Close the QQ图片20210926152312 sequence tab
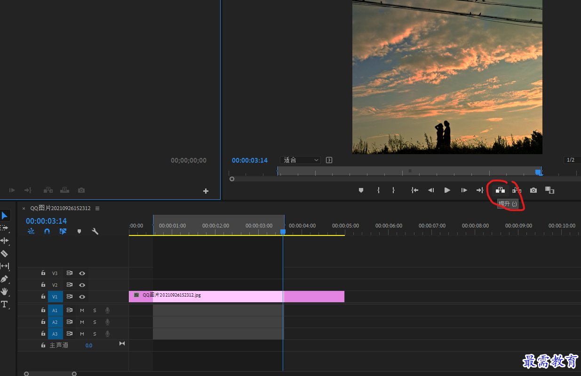 (24, 208)
